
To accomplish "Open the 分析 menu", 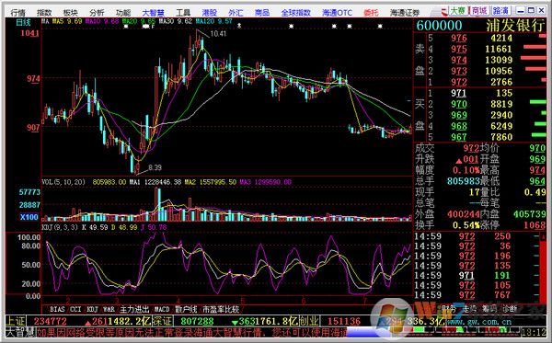I will 97,13.
